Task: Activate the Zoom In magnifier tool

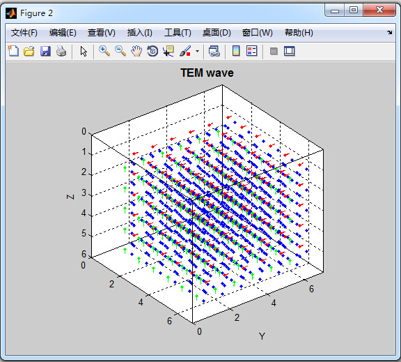Action: [104, 51]
